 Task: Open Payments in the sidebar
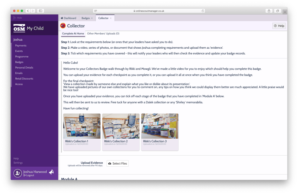point(21,45)
